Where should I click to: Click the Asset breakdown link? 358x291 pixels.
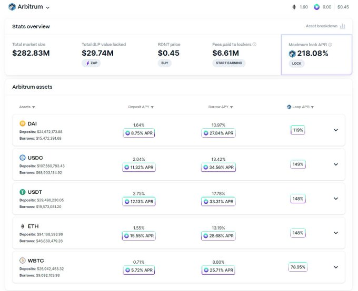(x=322, y=26)
